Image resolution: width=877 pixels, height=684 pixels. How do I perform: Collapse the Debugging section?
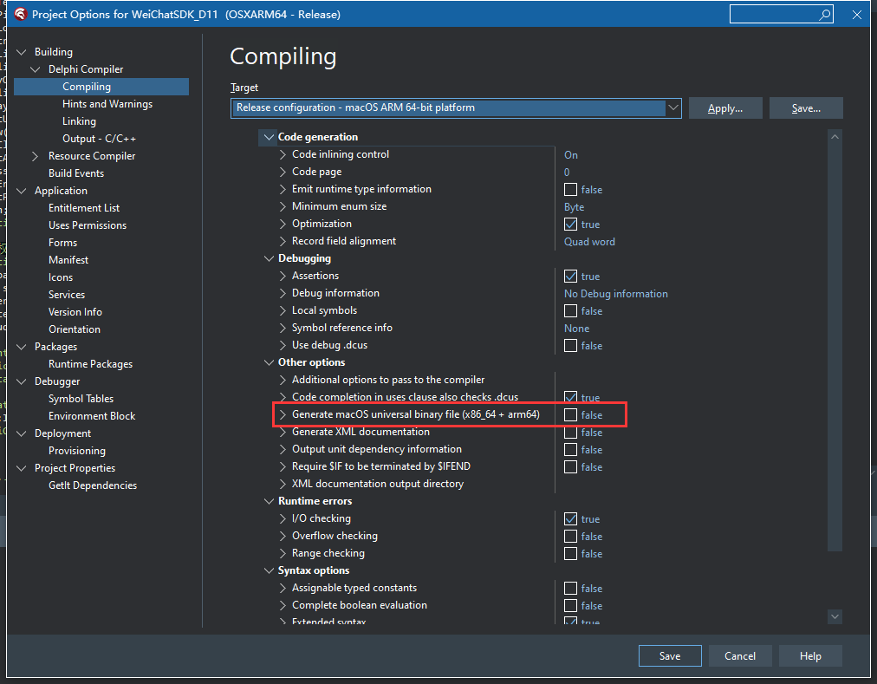269,258
